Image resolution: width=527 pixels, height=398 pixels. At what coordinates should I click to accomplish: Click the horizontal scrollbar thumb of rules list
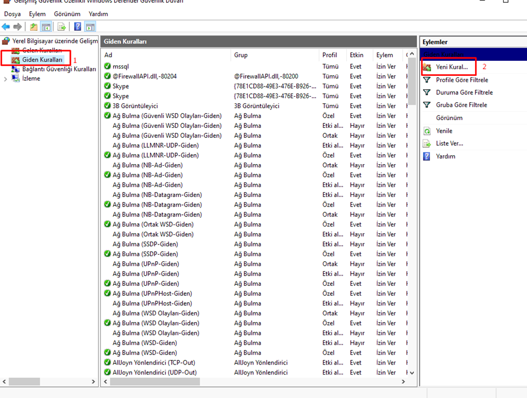click(155, 381)
